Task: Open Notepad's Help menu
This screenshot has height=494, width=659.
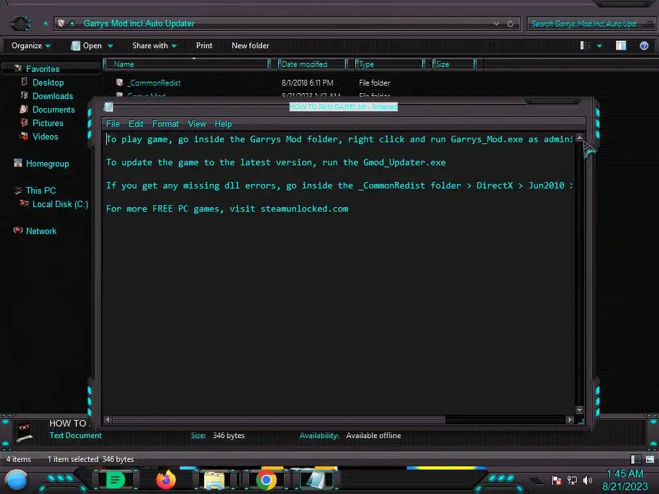Action: 223,123
